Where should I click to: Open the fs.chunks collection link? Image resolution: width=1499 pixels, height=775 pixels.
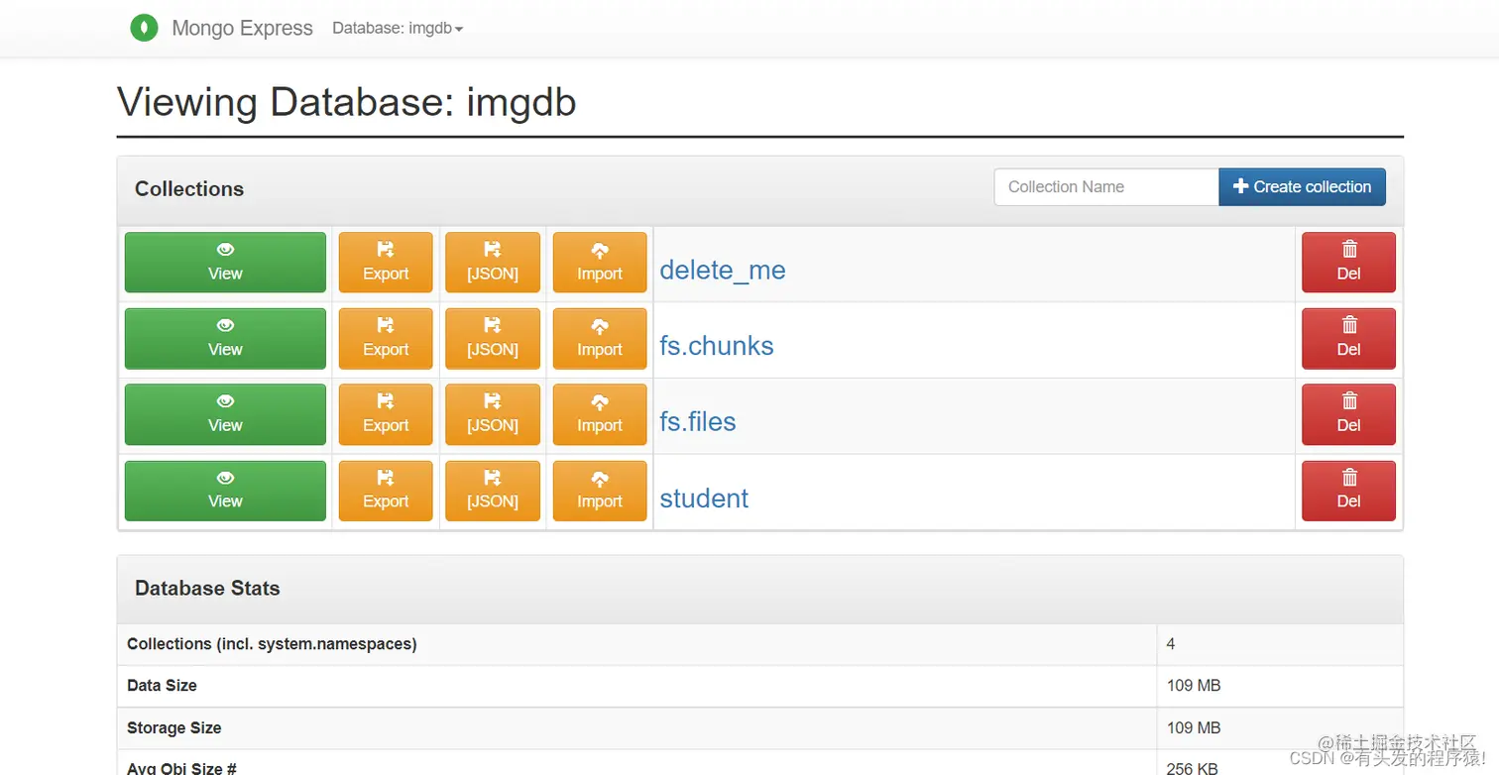(x=717, y=346)
